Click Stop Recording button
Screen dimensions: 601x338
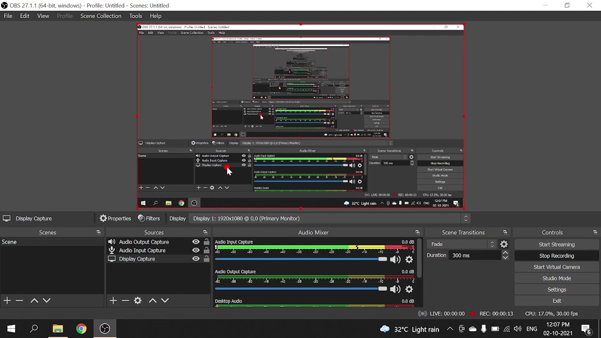(x=556, y=256)
